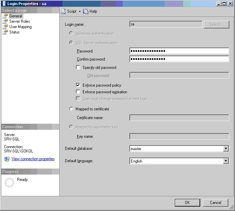Click the Old password field
Image resolution: width=235 pixels, height=211 pixels.
click(179, 75)
